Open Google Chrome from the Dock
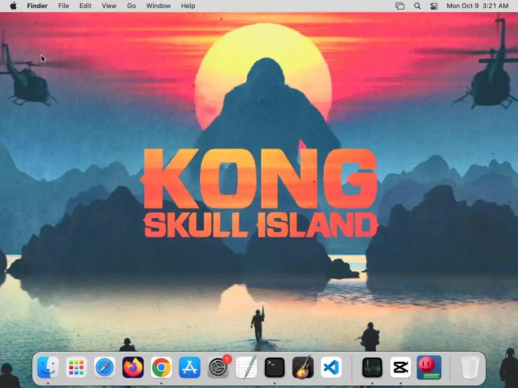 [161, 367]
